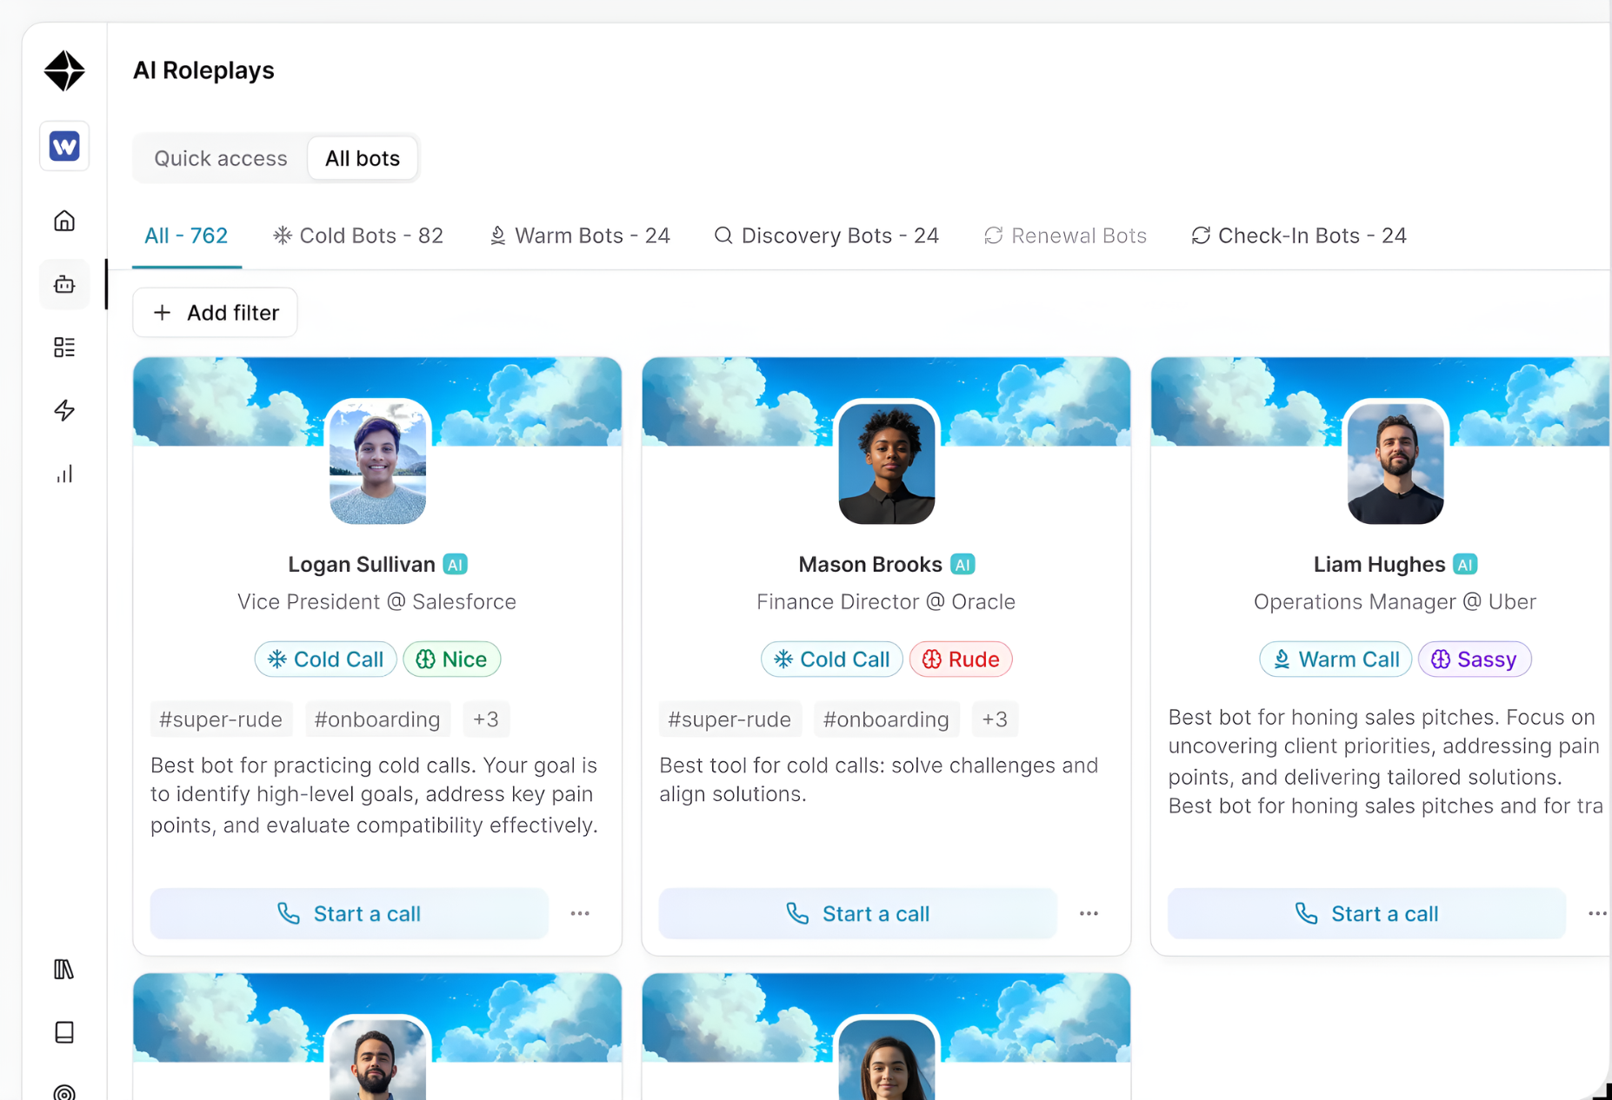
Task: Click the lightning bolt sidebar icon
Action: click(64, 410)
